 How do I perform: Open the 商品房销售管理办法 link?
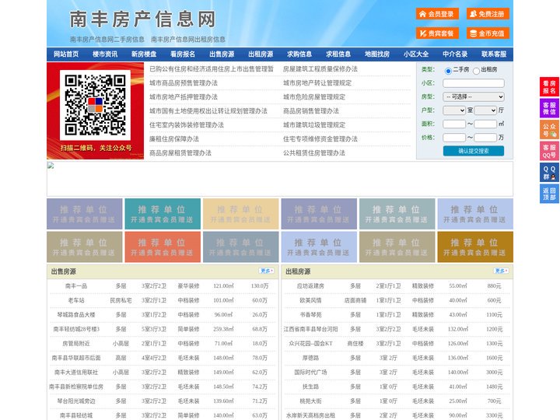[311, 111]
